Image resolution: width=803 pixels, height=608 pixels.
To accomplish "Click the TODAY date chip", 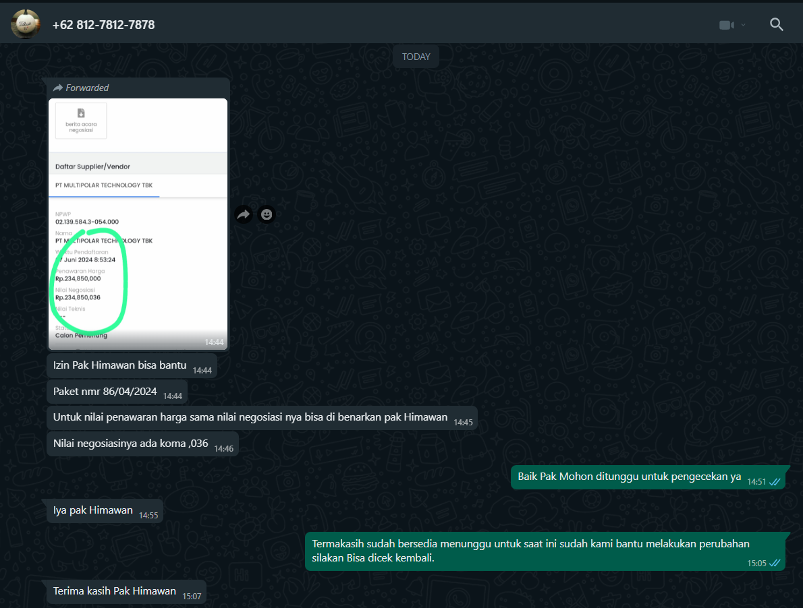I will click(x=416, y=57).
